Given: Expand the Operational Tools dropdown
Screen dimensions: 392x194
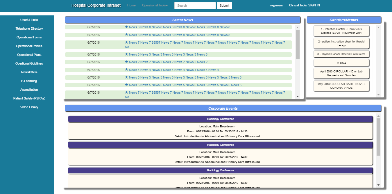Looking at the screenshot, I should coord(155,6).
